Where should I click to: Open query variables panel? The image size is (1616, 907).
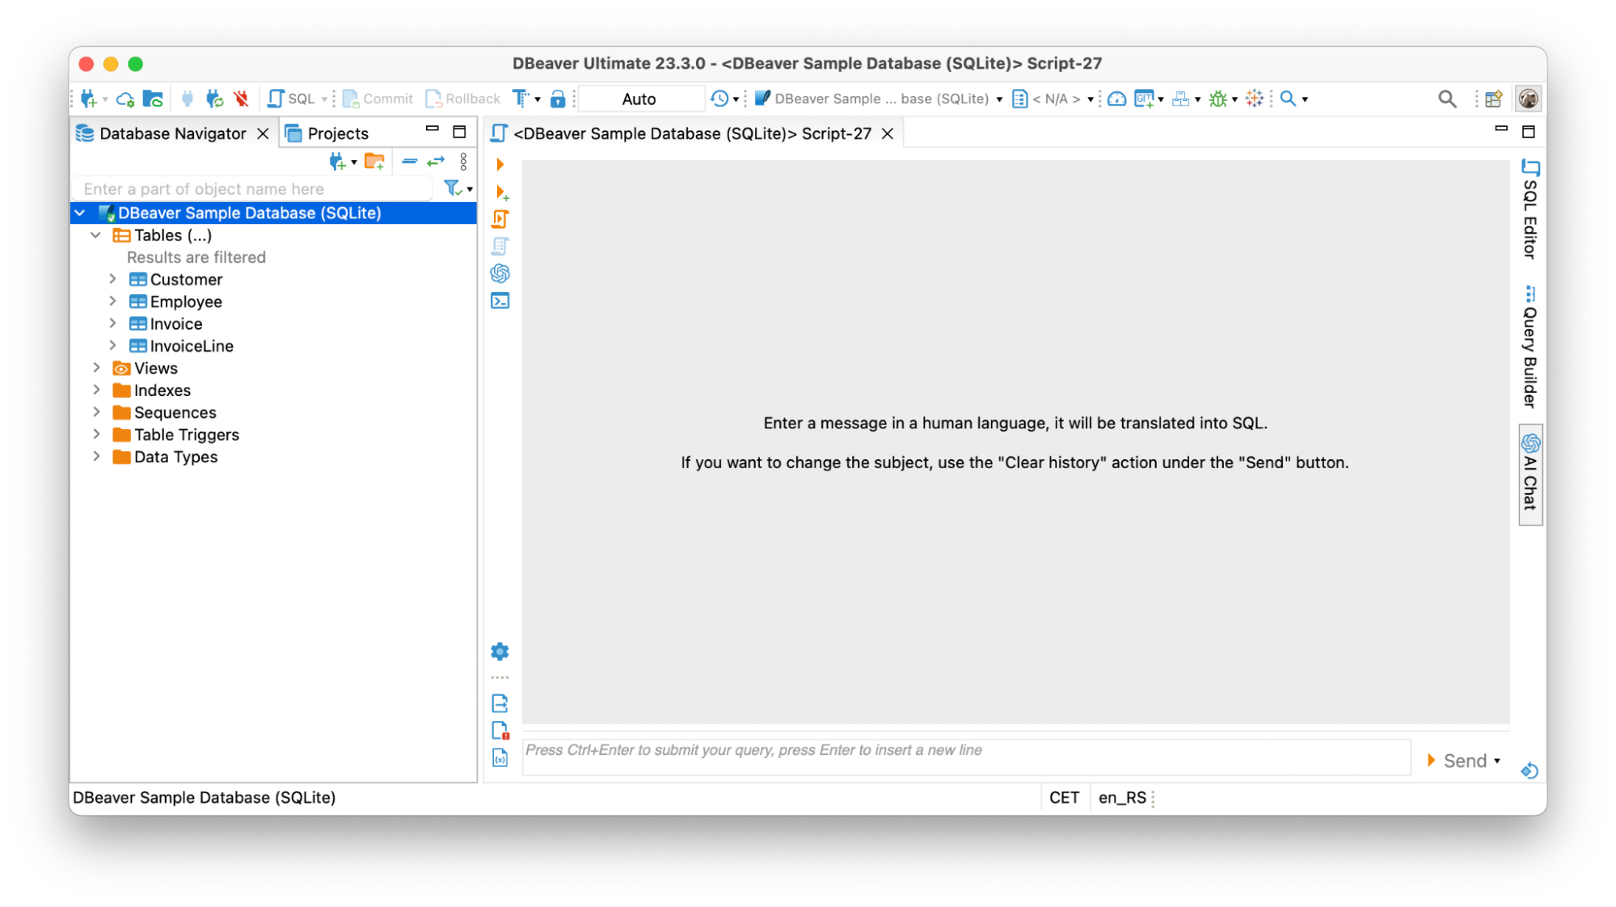point(500,757)
